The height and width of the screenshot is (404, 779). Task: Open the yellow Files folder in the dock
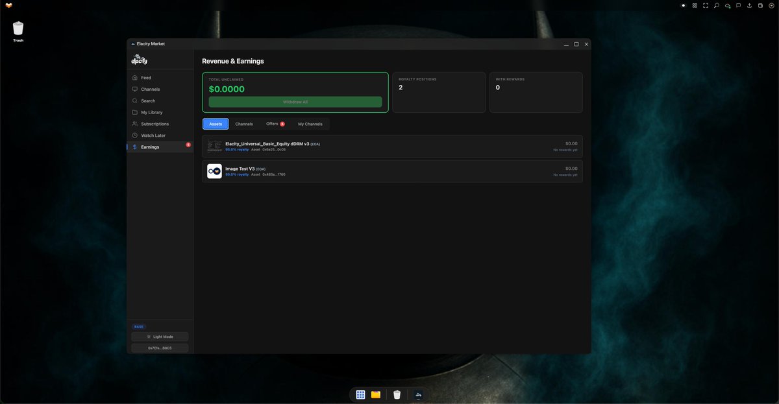(376, 394)
